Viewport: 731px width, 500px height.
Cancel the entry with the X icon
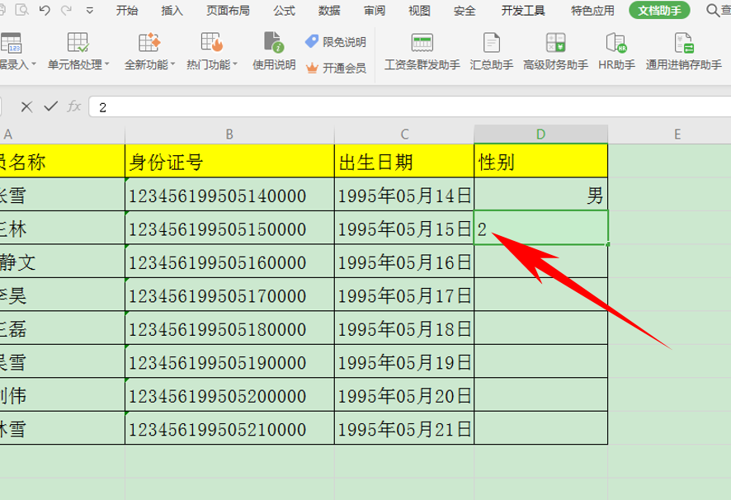click(x=26, y=106)
